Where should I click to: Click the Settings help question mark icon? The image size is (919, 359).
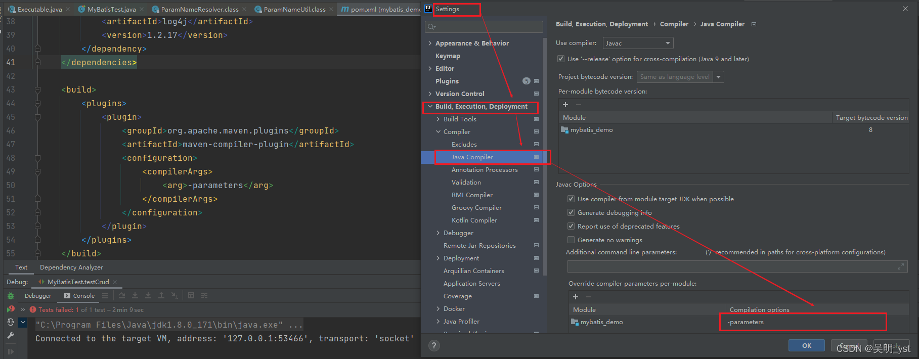(434, 345)
